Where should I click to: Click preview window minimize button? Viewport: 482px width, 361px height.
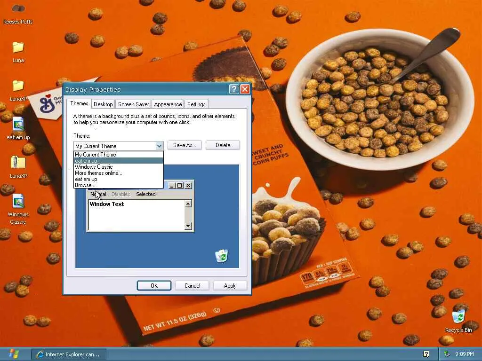pos(172,185)
